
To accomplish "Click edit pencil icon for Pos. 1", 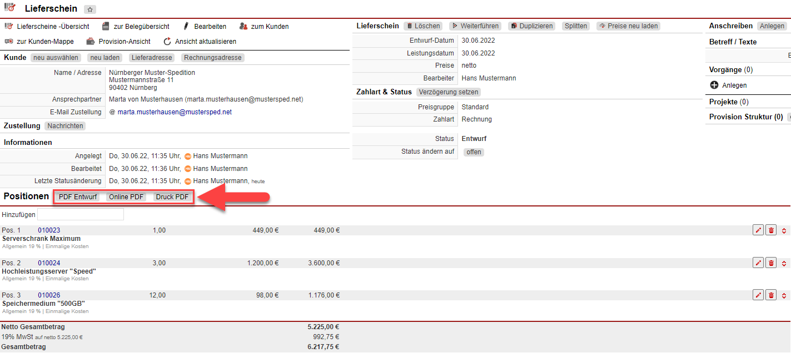I will (758, 230).
